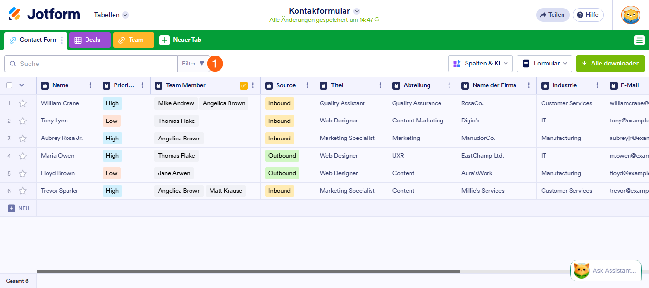The width and height of the screenshot is (649, 288).
Task: Star the Tony Lynn row
Action: click(23, 121)
